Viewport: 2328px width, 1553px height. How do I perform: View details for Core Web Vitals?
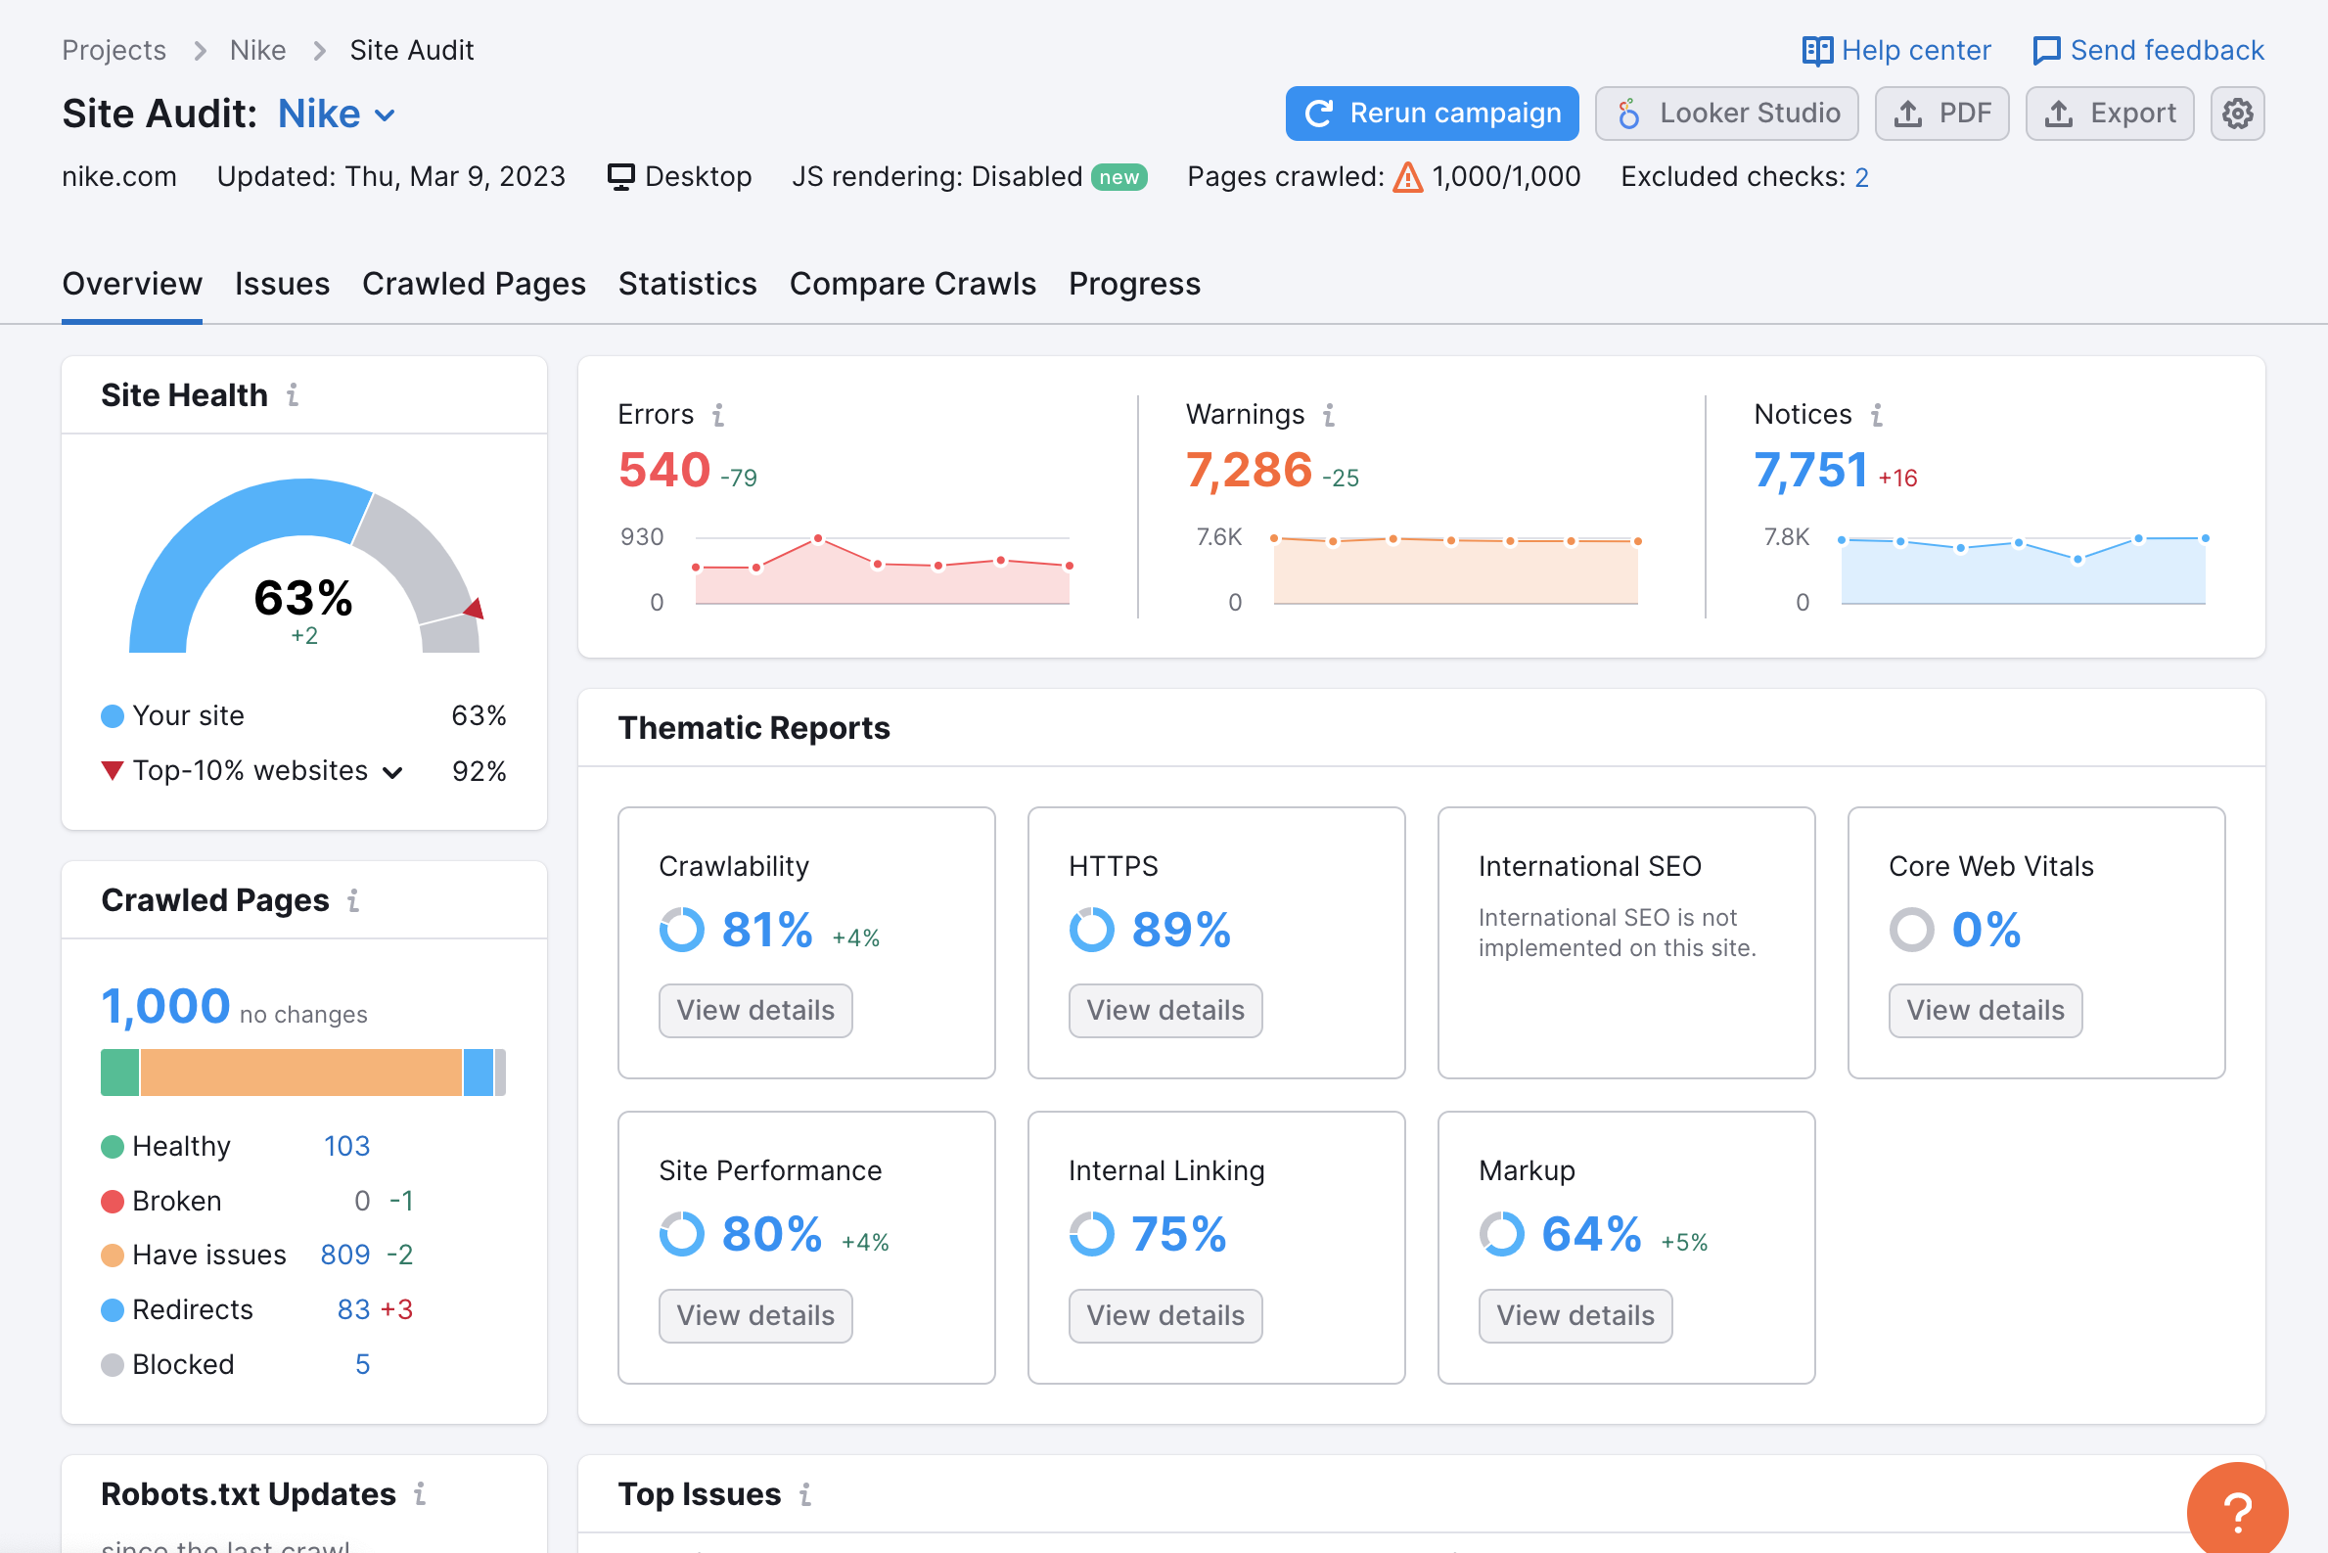pyautogui.click(x=1986, y=1010)
